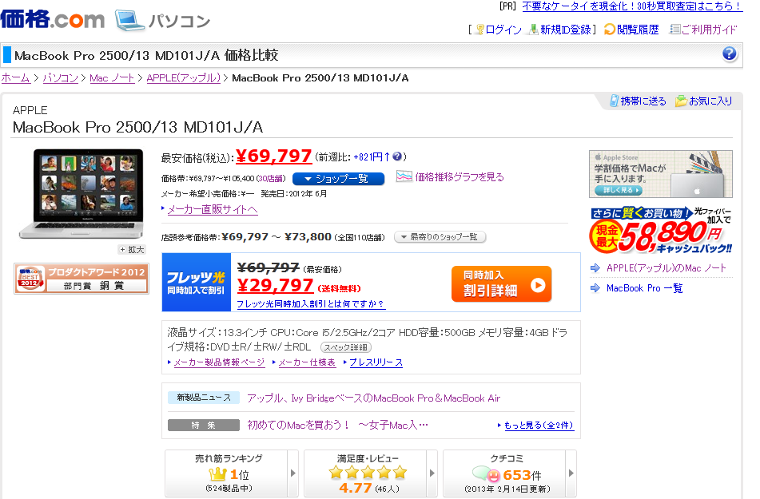Expand arrow beside クチコミ panel
This screenshot has width=760, height=499.
point(571,473)
